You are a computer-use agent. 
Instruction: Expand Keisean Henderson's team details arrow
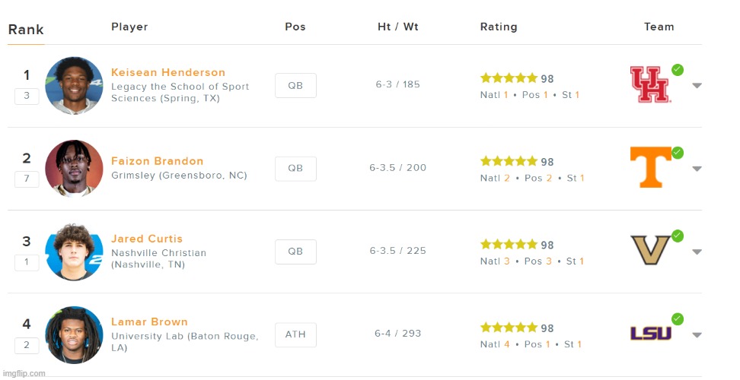[697, 86]
